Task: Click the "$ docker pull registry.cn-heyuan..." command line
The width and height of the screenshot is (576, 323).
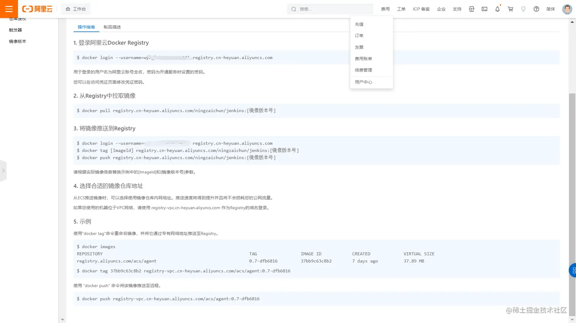Action: (176, 111)
